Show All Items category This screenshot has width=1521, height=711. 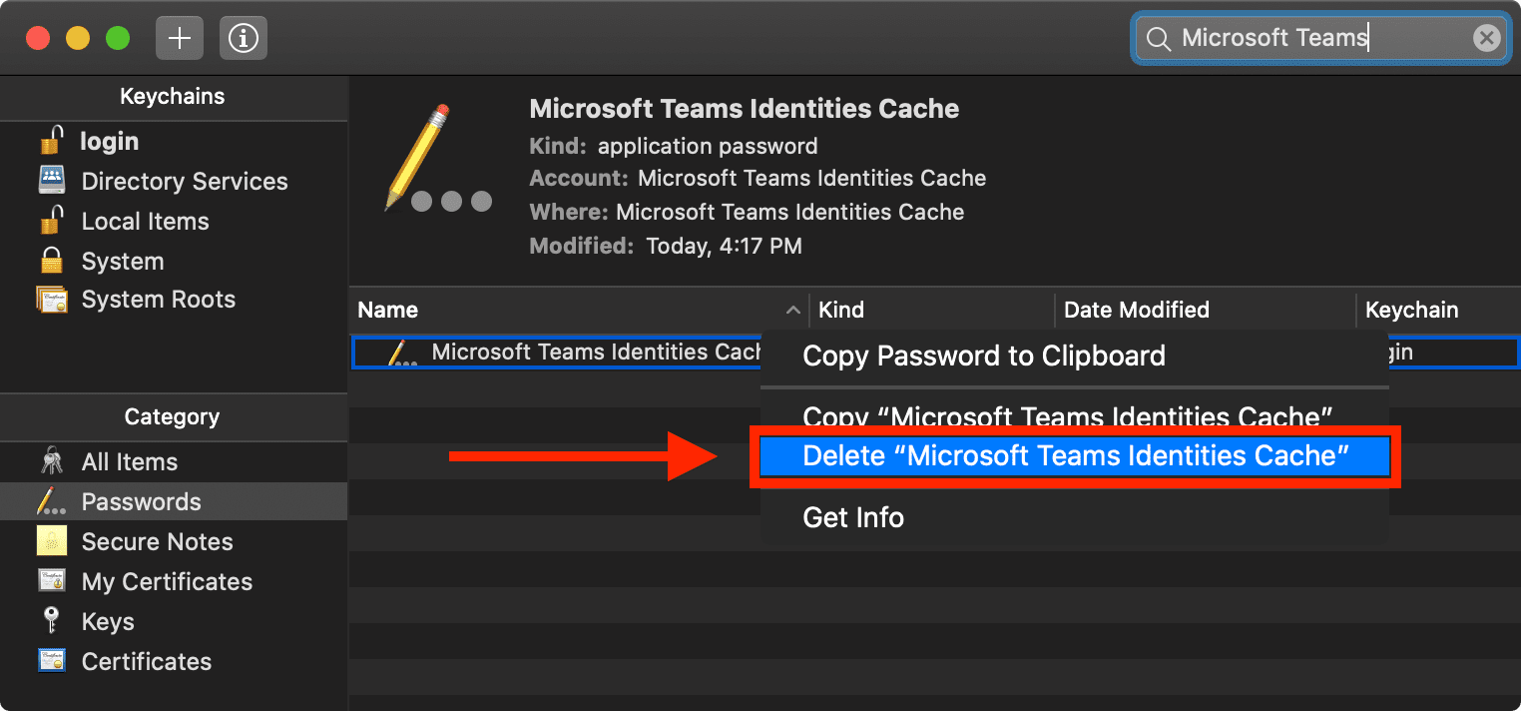(129, 462)
